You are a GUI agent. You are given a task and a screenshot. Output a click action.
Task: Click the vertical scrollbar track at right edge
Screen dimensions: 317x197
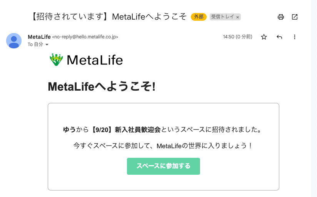coord(314,98)
